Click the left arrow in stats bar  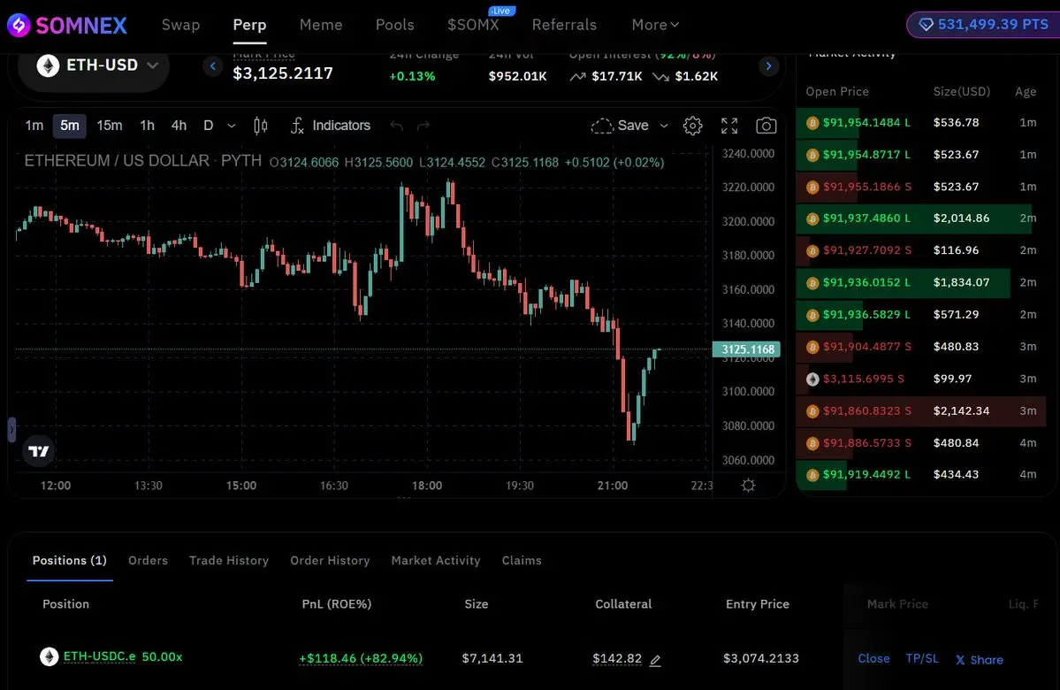coord(212,65)
